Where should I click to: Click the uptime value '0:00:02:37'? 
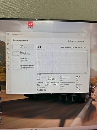[x=41, y=90]
